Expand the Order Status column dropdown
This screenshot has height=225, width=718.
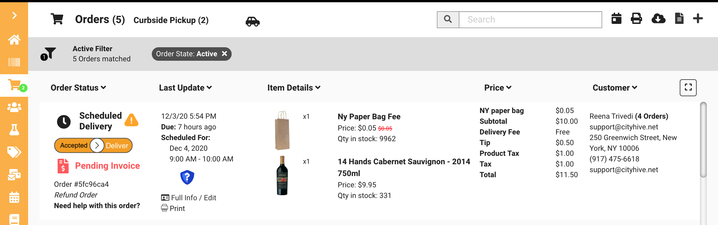pyautogui.click(x=78, y=88)
